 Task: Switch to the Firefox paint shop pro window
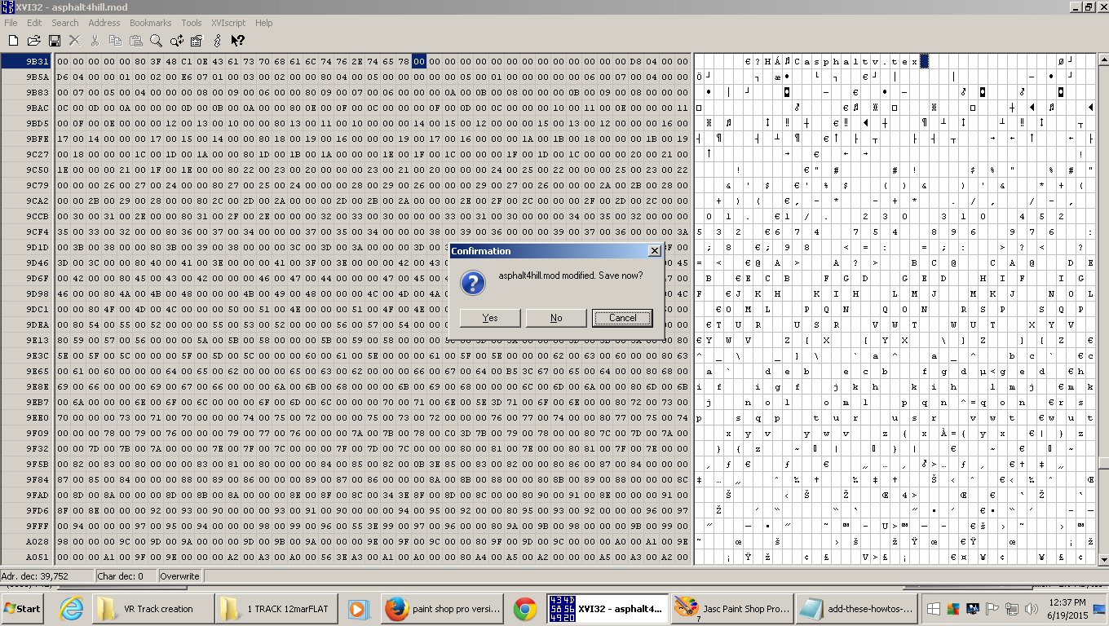444,609
